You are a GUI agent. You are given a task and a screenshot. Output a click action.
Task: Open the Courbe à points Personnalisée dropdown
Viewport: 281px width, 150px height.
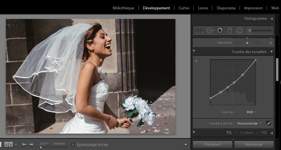249,123
